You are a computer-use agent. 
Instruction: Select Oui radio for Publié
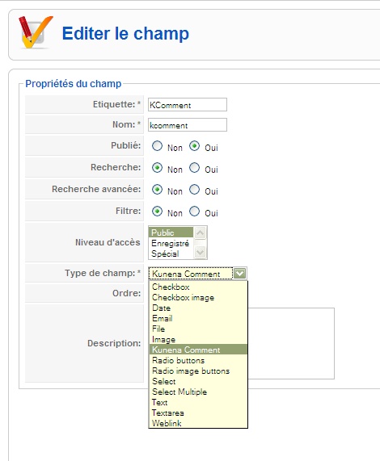[194, 146]
